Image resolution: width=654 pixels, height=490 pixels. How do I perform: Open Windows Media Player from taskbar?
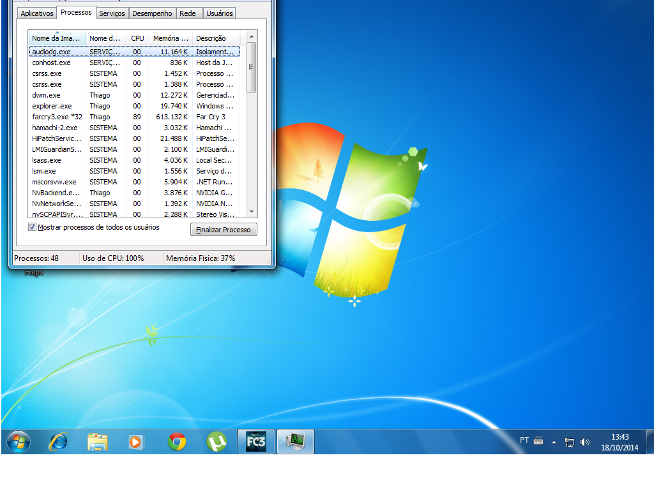[137, 442]
